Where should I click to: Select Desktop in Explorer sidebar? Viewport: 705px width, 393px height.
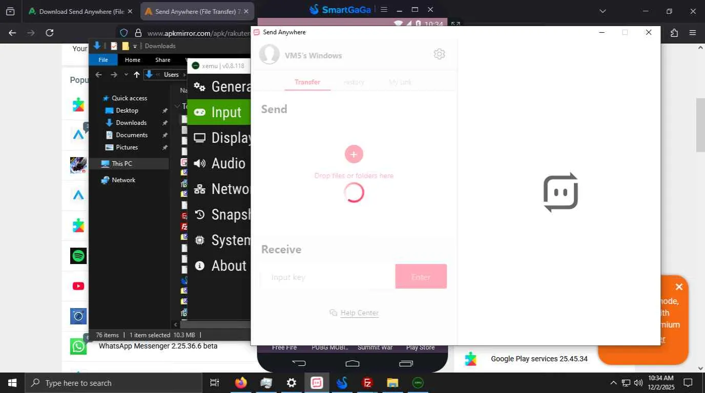pyautogui.click(x=127, y=111)
